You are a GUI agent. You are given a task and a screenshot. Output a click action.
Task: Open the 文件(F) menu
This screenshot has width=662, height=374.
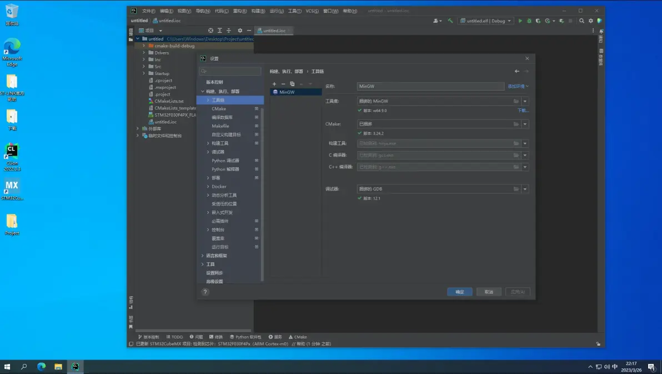point(148,11)
